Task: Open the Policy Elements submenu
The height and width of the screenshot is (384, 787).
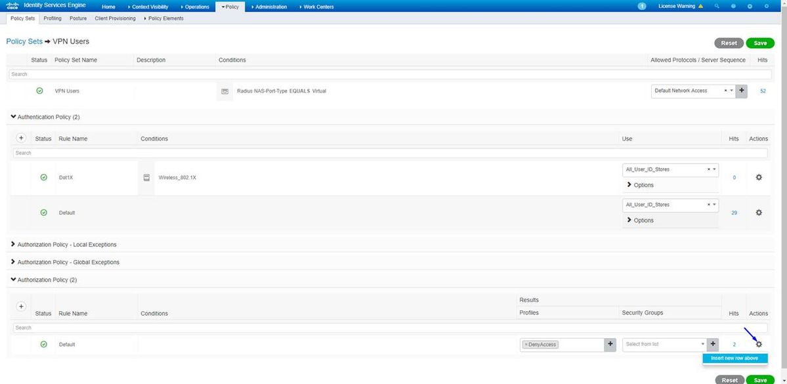Action: tap(163, 18)
